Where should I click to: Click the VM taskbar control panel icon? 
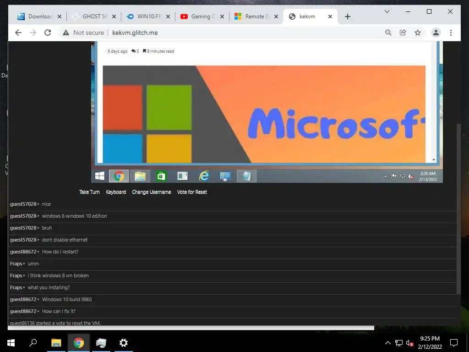pos(225,176)
